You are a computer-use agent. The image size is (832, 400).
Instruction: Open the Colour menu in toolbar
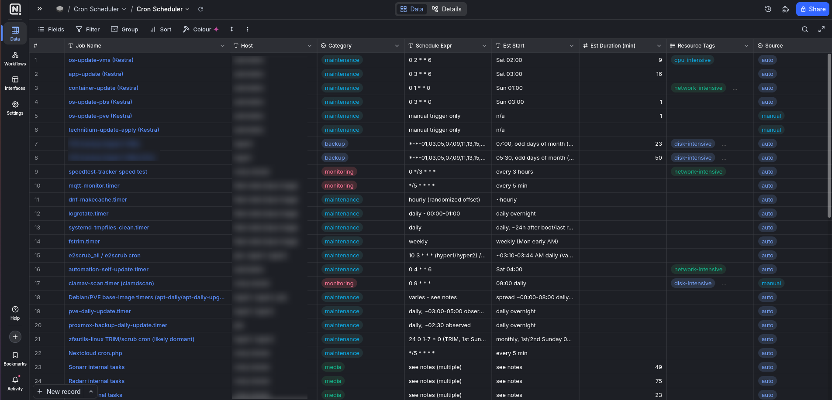point(200,29)
